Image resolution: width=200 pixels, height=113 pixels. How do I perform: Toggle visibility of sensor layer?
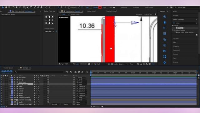click(x=2, y=89)
